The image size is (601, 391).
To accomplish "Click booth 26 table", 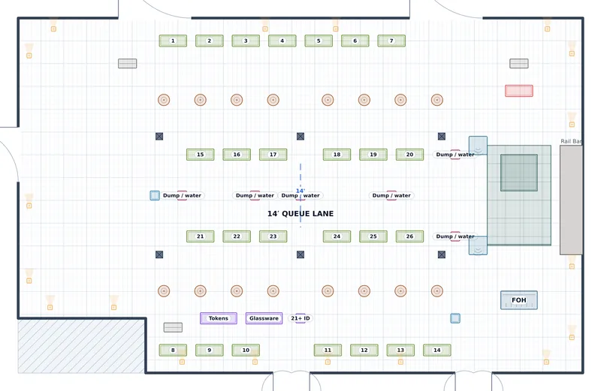I will tap(409, 236).
